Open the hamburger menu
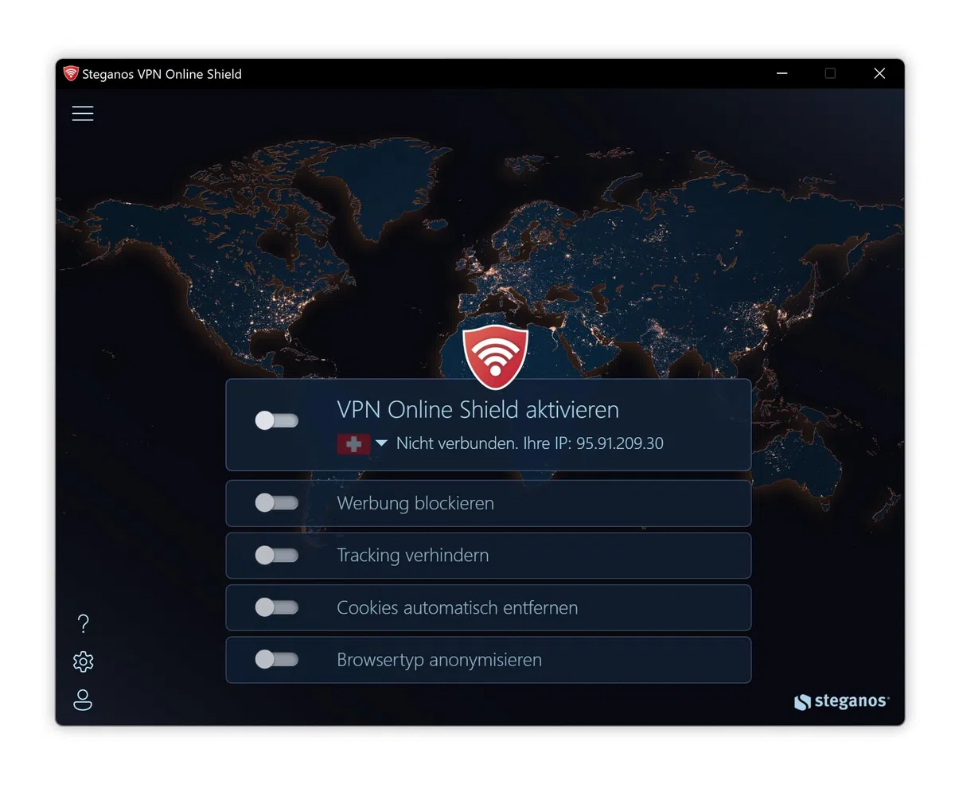 point(83,113)
